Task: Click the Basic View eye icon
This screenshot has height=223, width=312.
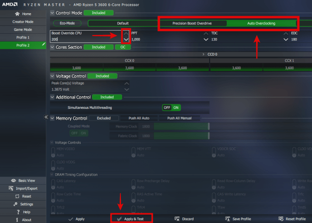Action: point(14,181)
